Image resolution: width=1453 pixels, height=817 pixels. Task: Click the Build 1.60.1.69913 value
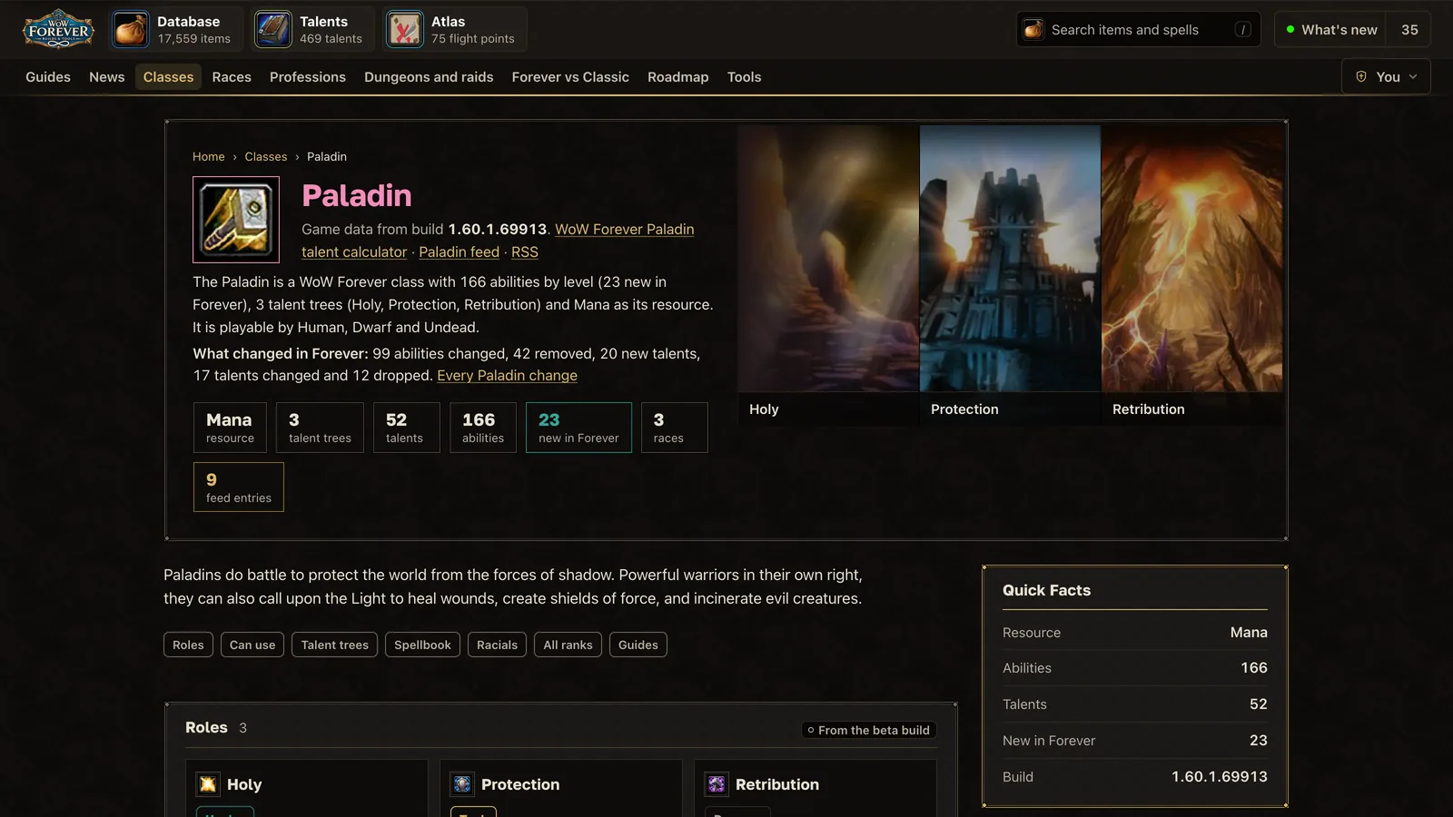[1220, 777]
